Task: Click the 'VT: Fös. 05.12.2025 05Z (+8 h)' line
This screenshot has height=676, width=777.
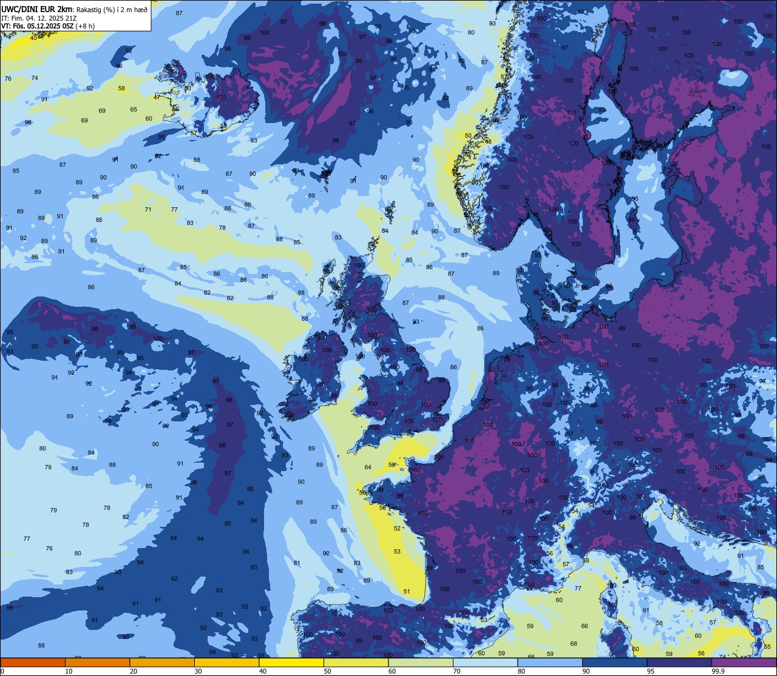Action: pos(47,26)
